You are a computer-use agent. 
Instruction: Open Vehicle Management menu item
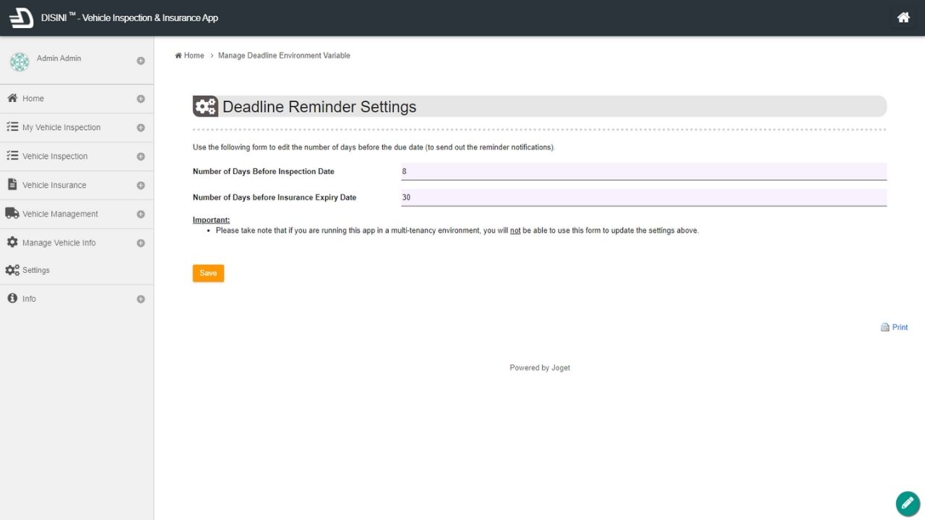pos(60,214)
